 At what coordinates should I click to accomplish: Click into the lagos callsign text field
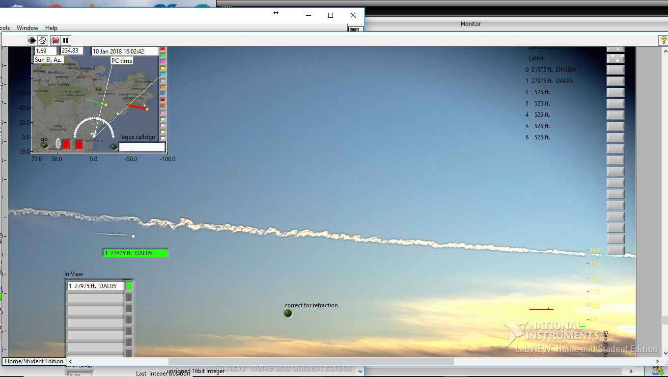(x=142, y=147)
